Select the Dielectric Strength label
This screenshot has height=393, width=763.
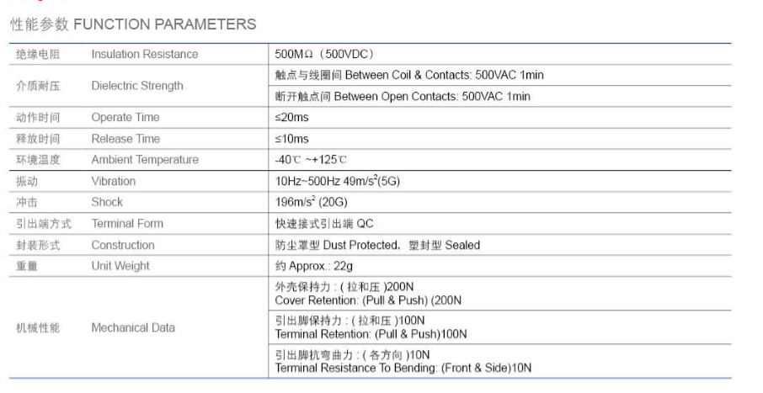tap(137, 86)
